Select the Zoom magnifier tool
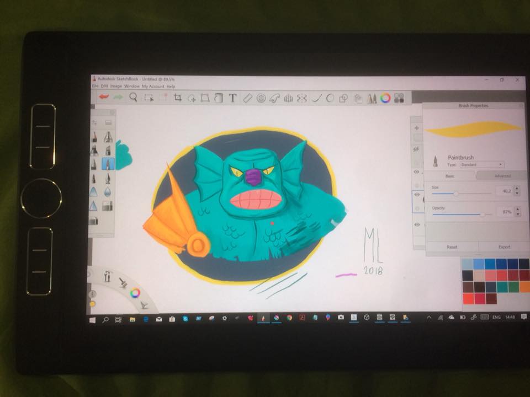The width and height of the screenshot is (530, 397). pyautogui.click(x=134, y=97)
